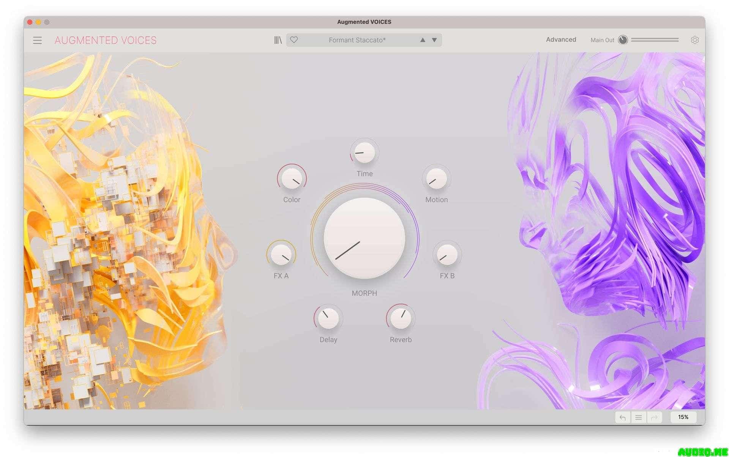Image resolution: width=729 pixels, height=457 pixels.
Task: Click the MORPH label
Action: point(364,293)
